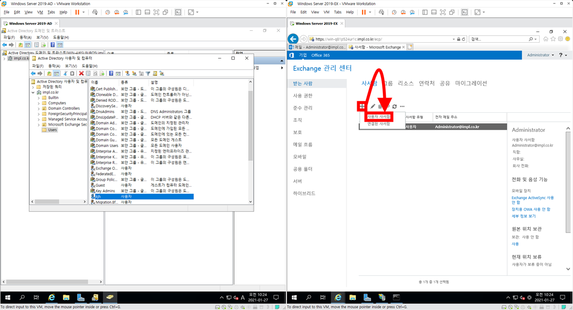
Task: Choose 사용자 사서함 from the new mailbox menu
Action: pos(379,117)
